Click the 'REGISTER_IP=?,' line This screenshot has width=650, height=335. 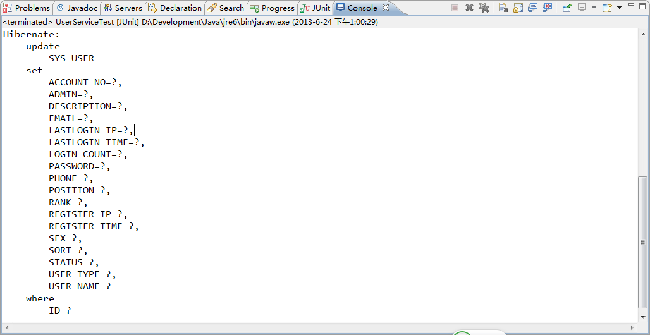tap(89, 214)
